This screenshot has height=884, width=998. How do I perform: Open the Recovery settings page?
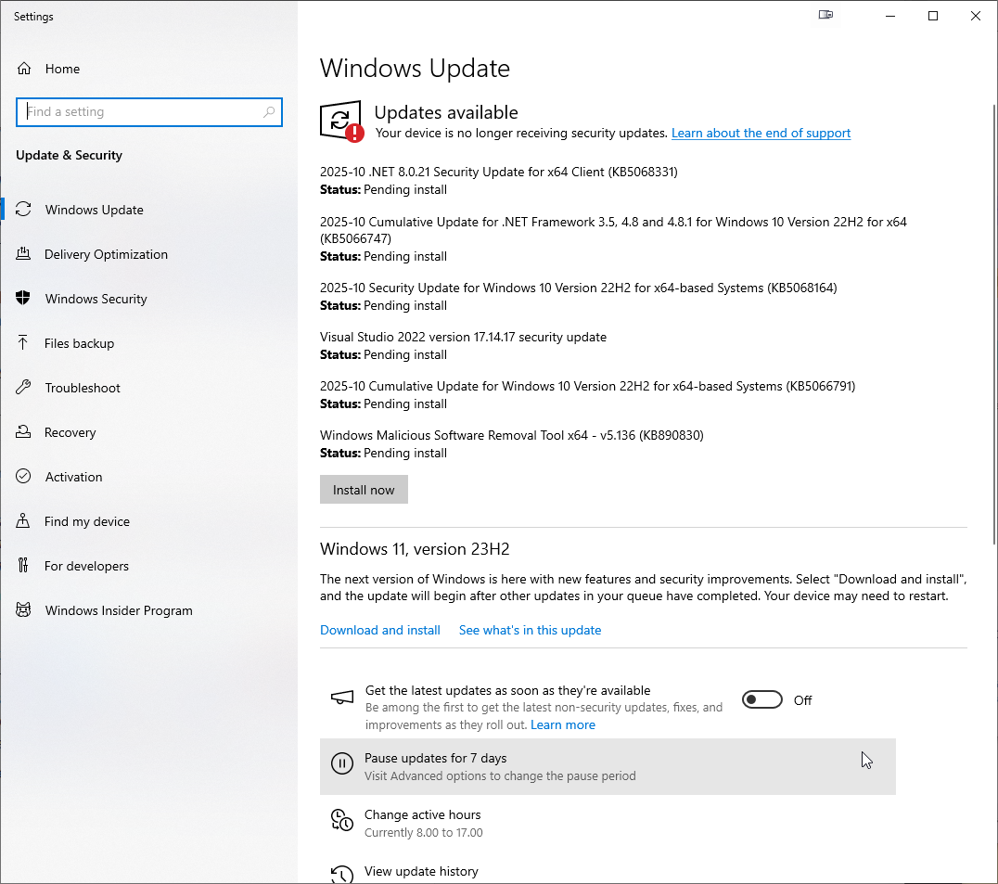70,432
